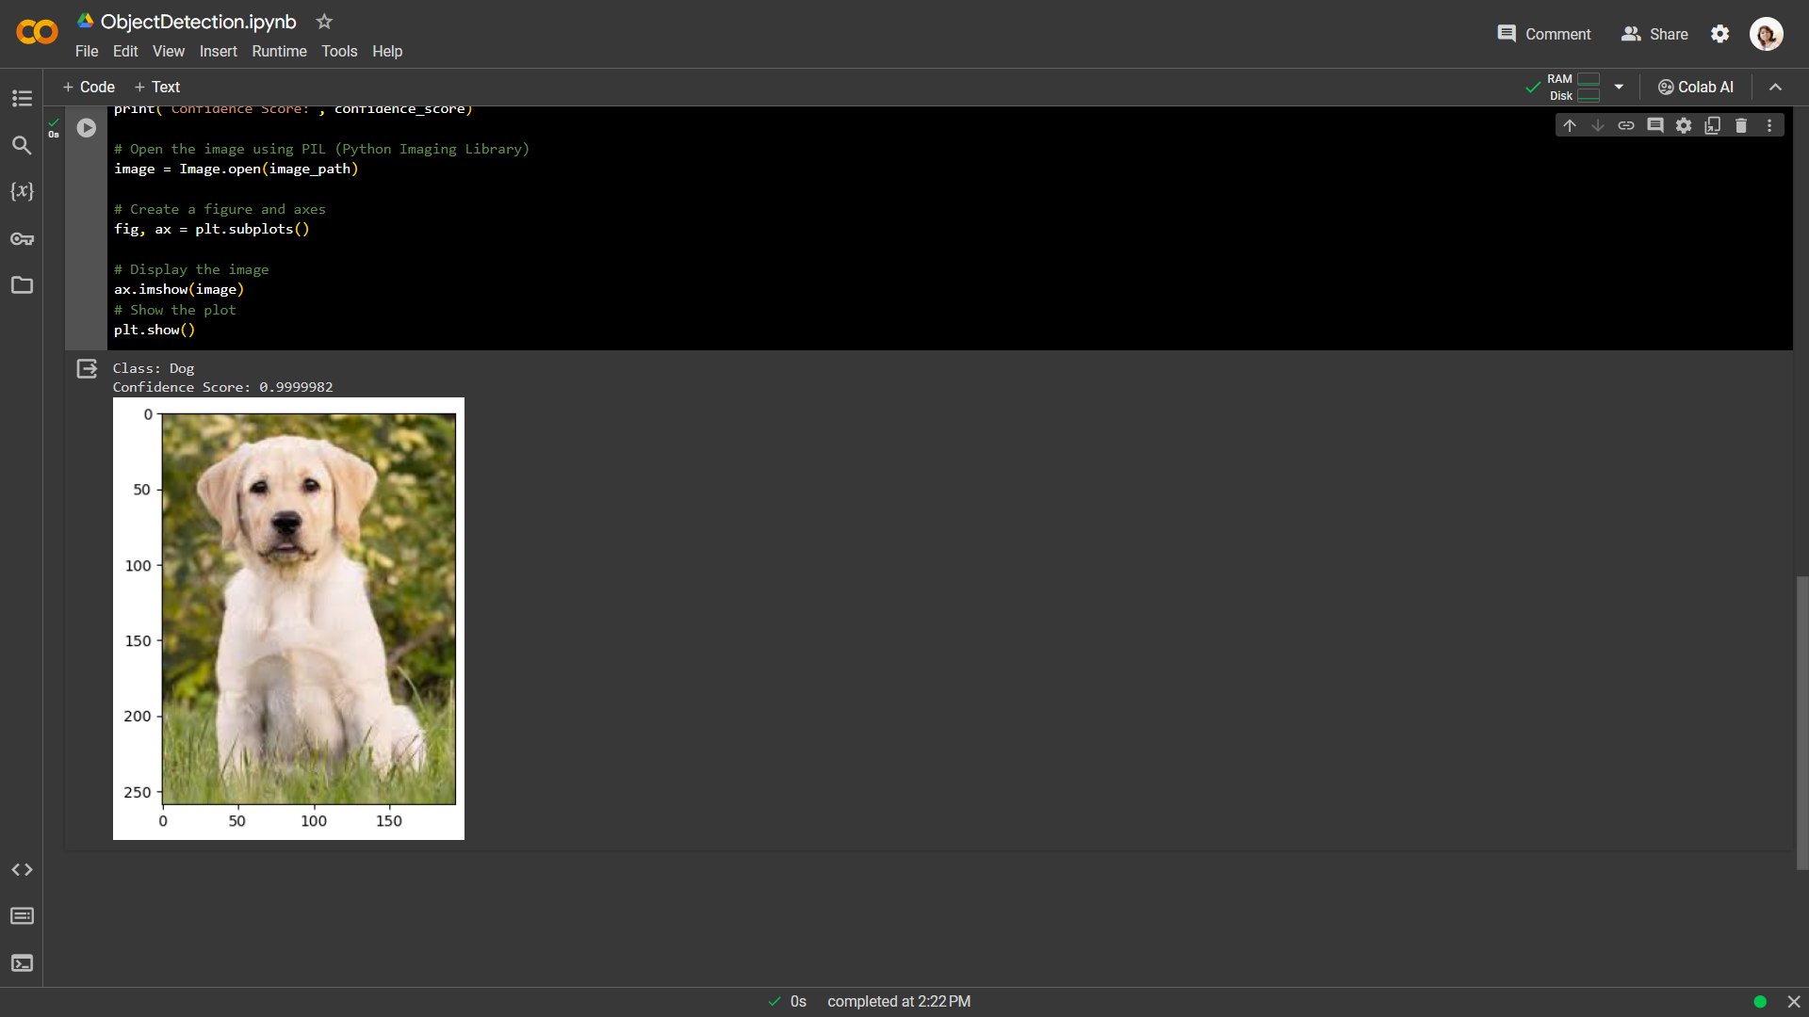Viewport: 1809px width, 1017px height.
Task: Open the Tools menu
Action: pyautogui.click(x=339, y=52)
